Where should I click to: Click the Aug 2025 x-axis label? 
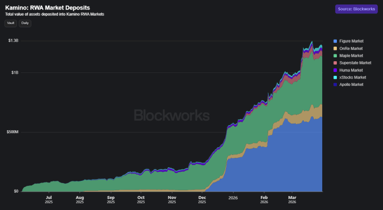(80, 199)
